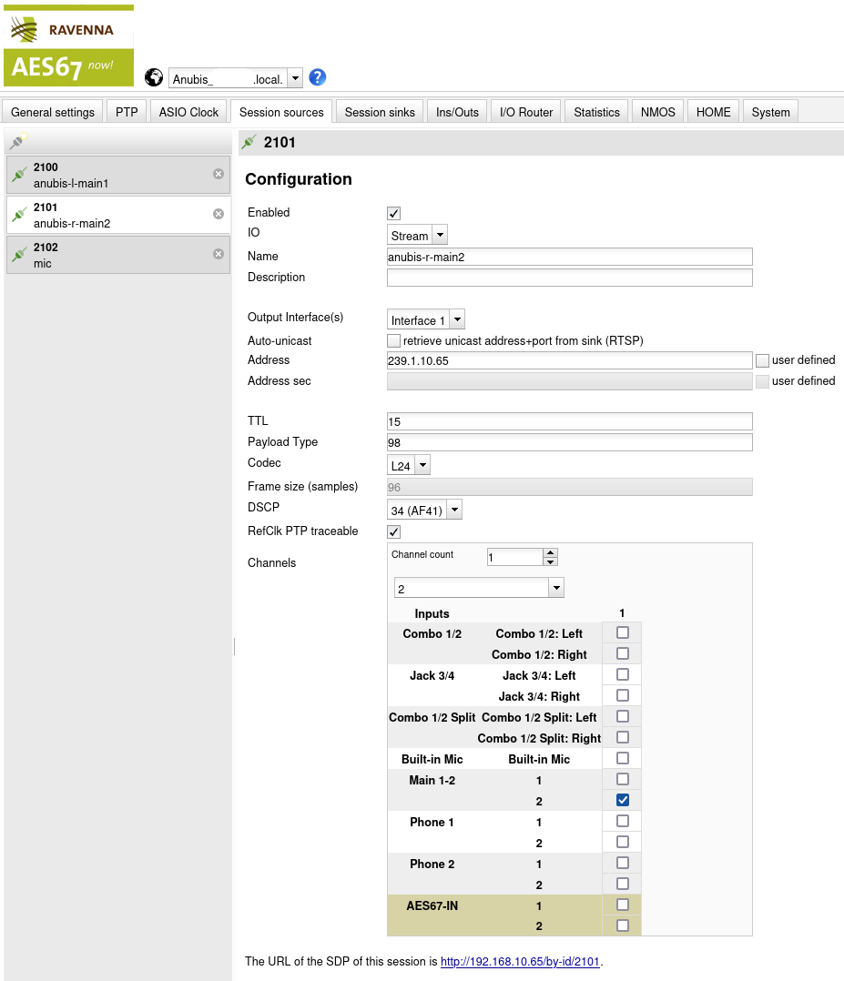
Task: Toggle the Enabled checkbox
Action: (x=394, y=213)
